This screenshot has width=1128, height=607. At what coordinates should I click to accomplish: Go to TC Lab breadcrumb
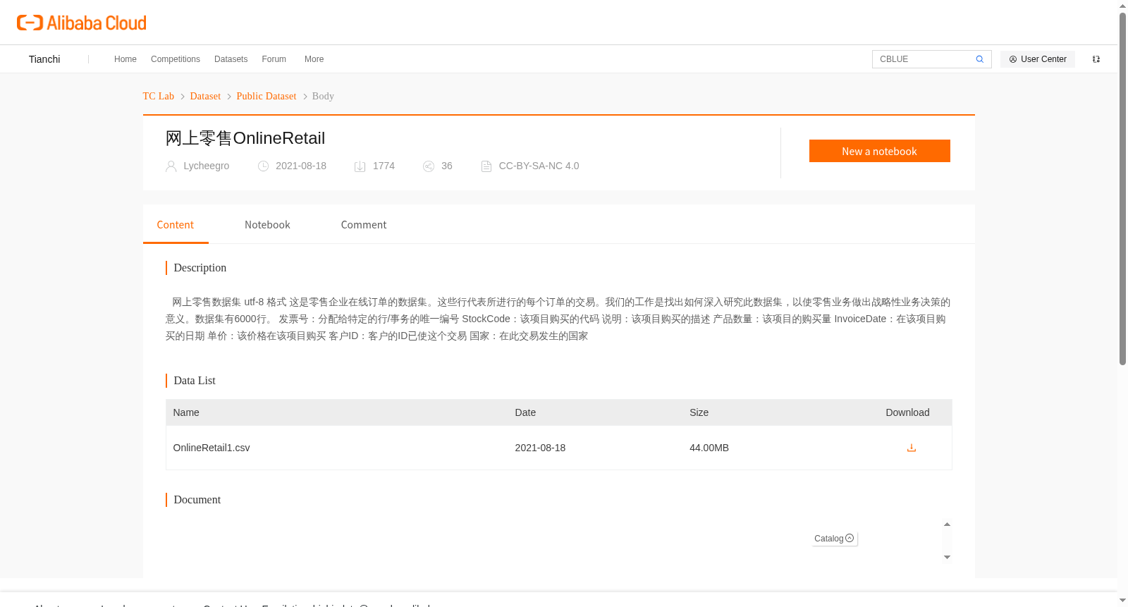point(159,96)
